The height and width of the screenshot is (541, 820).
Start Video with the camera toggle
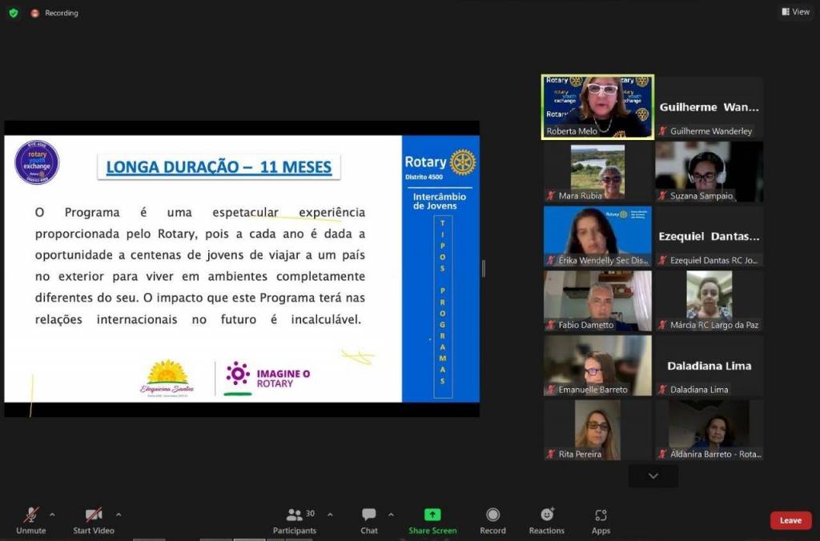[x=94, y=515]
